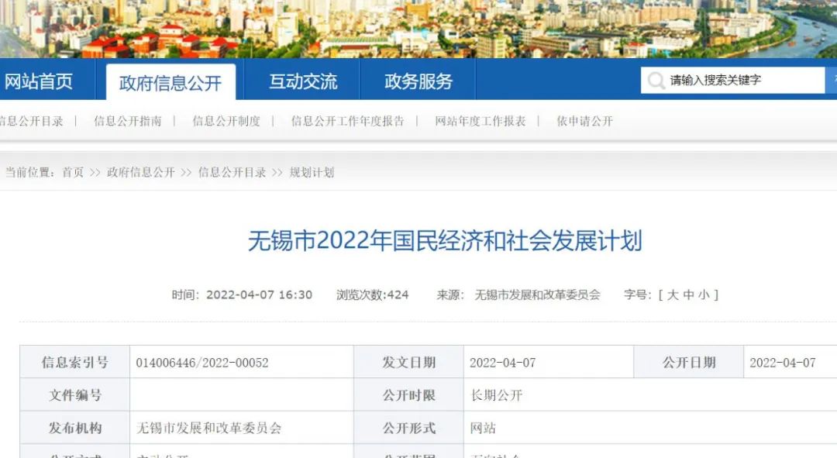
Task: Open 信息公开制度 link
Action: tap(226, 121)
